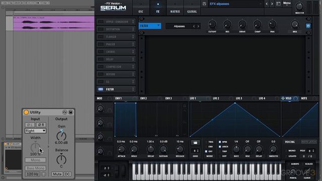Click the Porta knob

(x=293, y=171)
